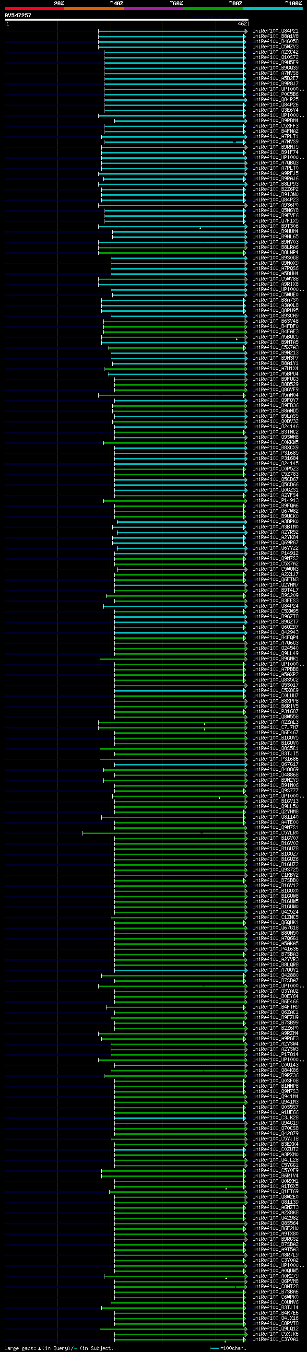Viewport: 307px width, 1352px height.
Task: Click label UniRef100_A9S6P0
Action: pyautogui.click(x=275, y=205)
